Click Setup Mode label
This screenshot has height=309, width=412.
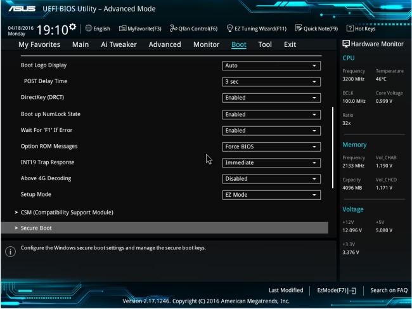(x=36, y=194)
